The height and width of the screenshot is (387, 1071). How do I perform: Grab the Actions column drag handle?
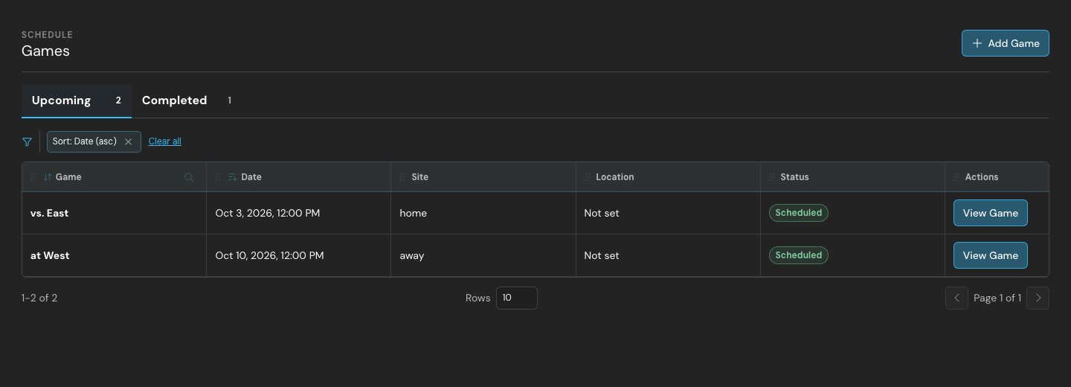[x=956, y=177]
